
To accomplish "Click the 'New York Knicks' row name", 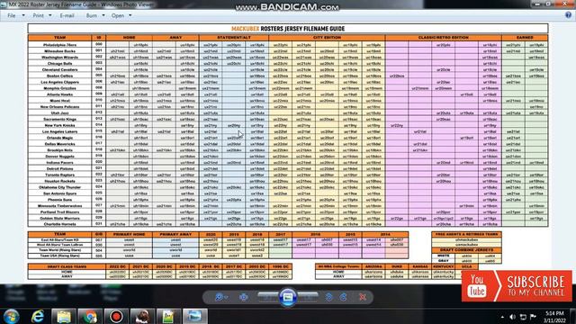I will (x=60, y=125).
